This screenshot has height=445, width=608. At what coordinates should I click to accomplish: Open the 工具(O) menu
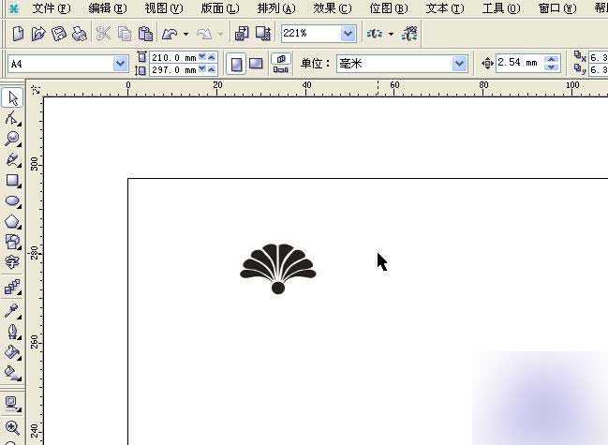click(x=501, y=8)
